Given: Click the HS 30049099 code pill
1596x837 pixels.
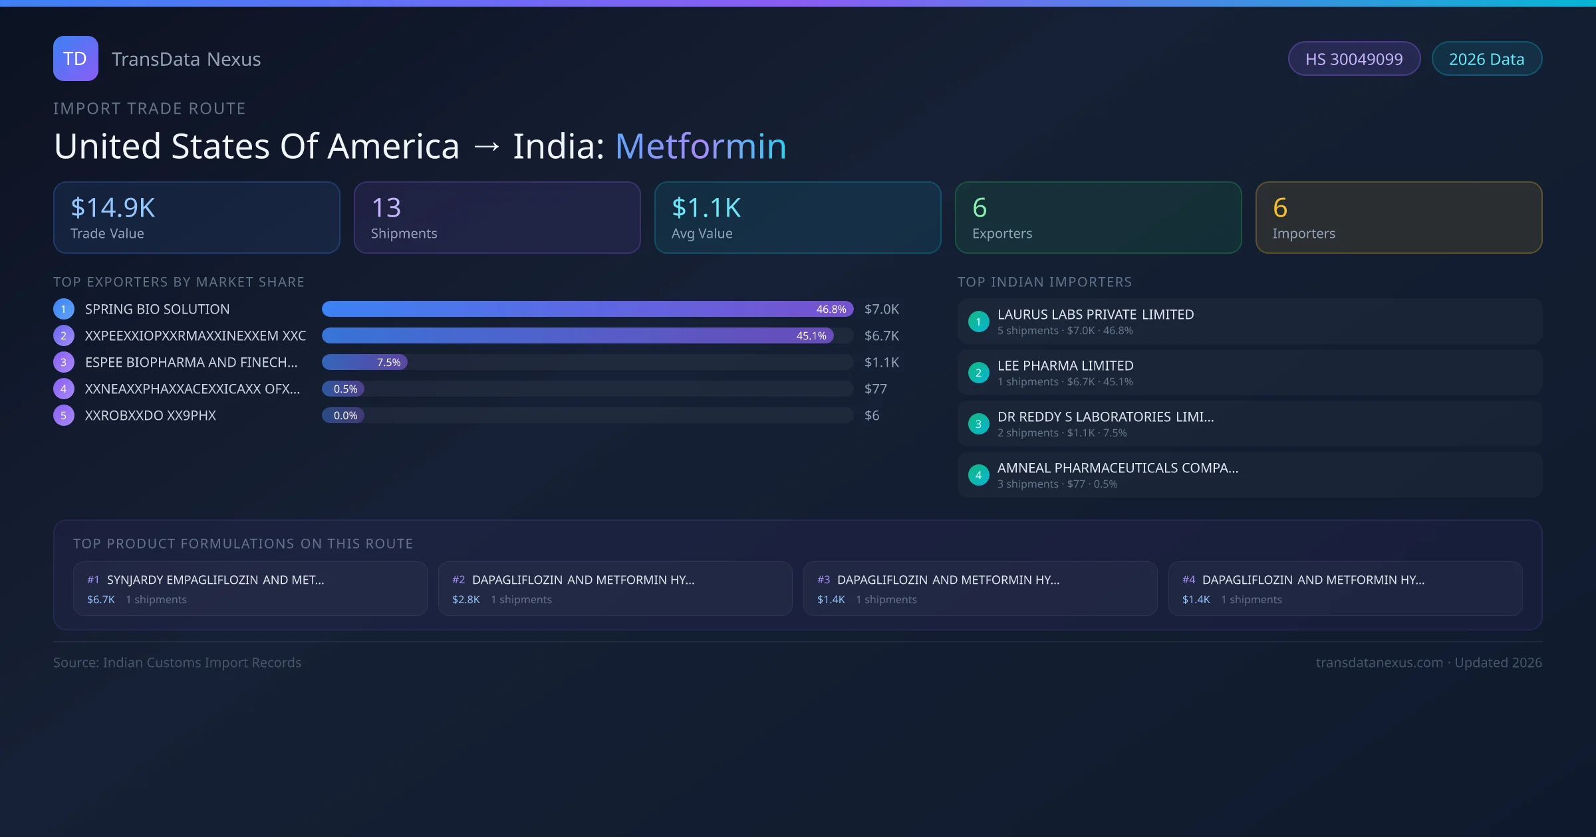Looking at the screenshot, I should [x=1354, y=58].
